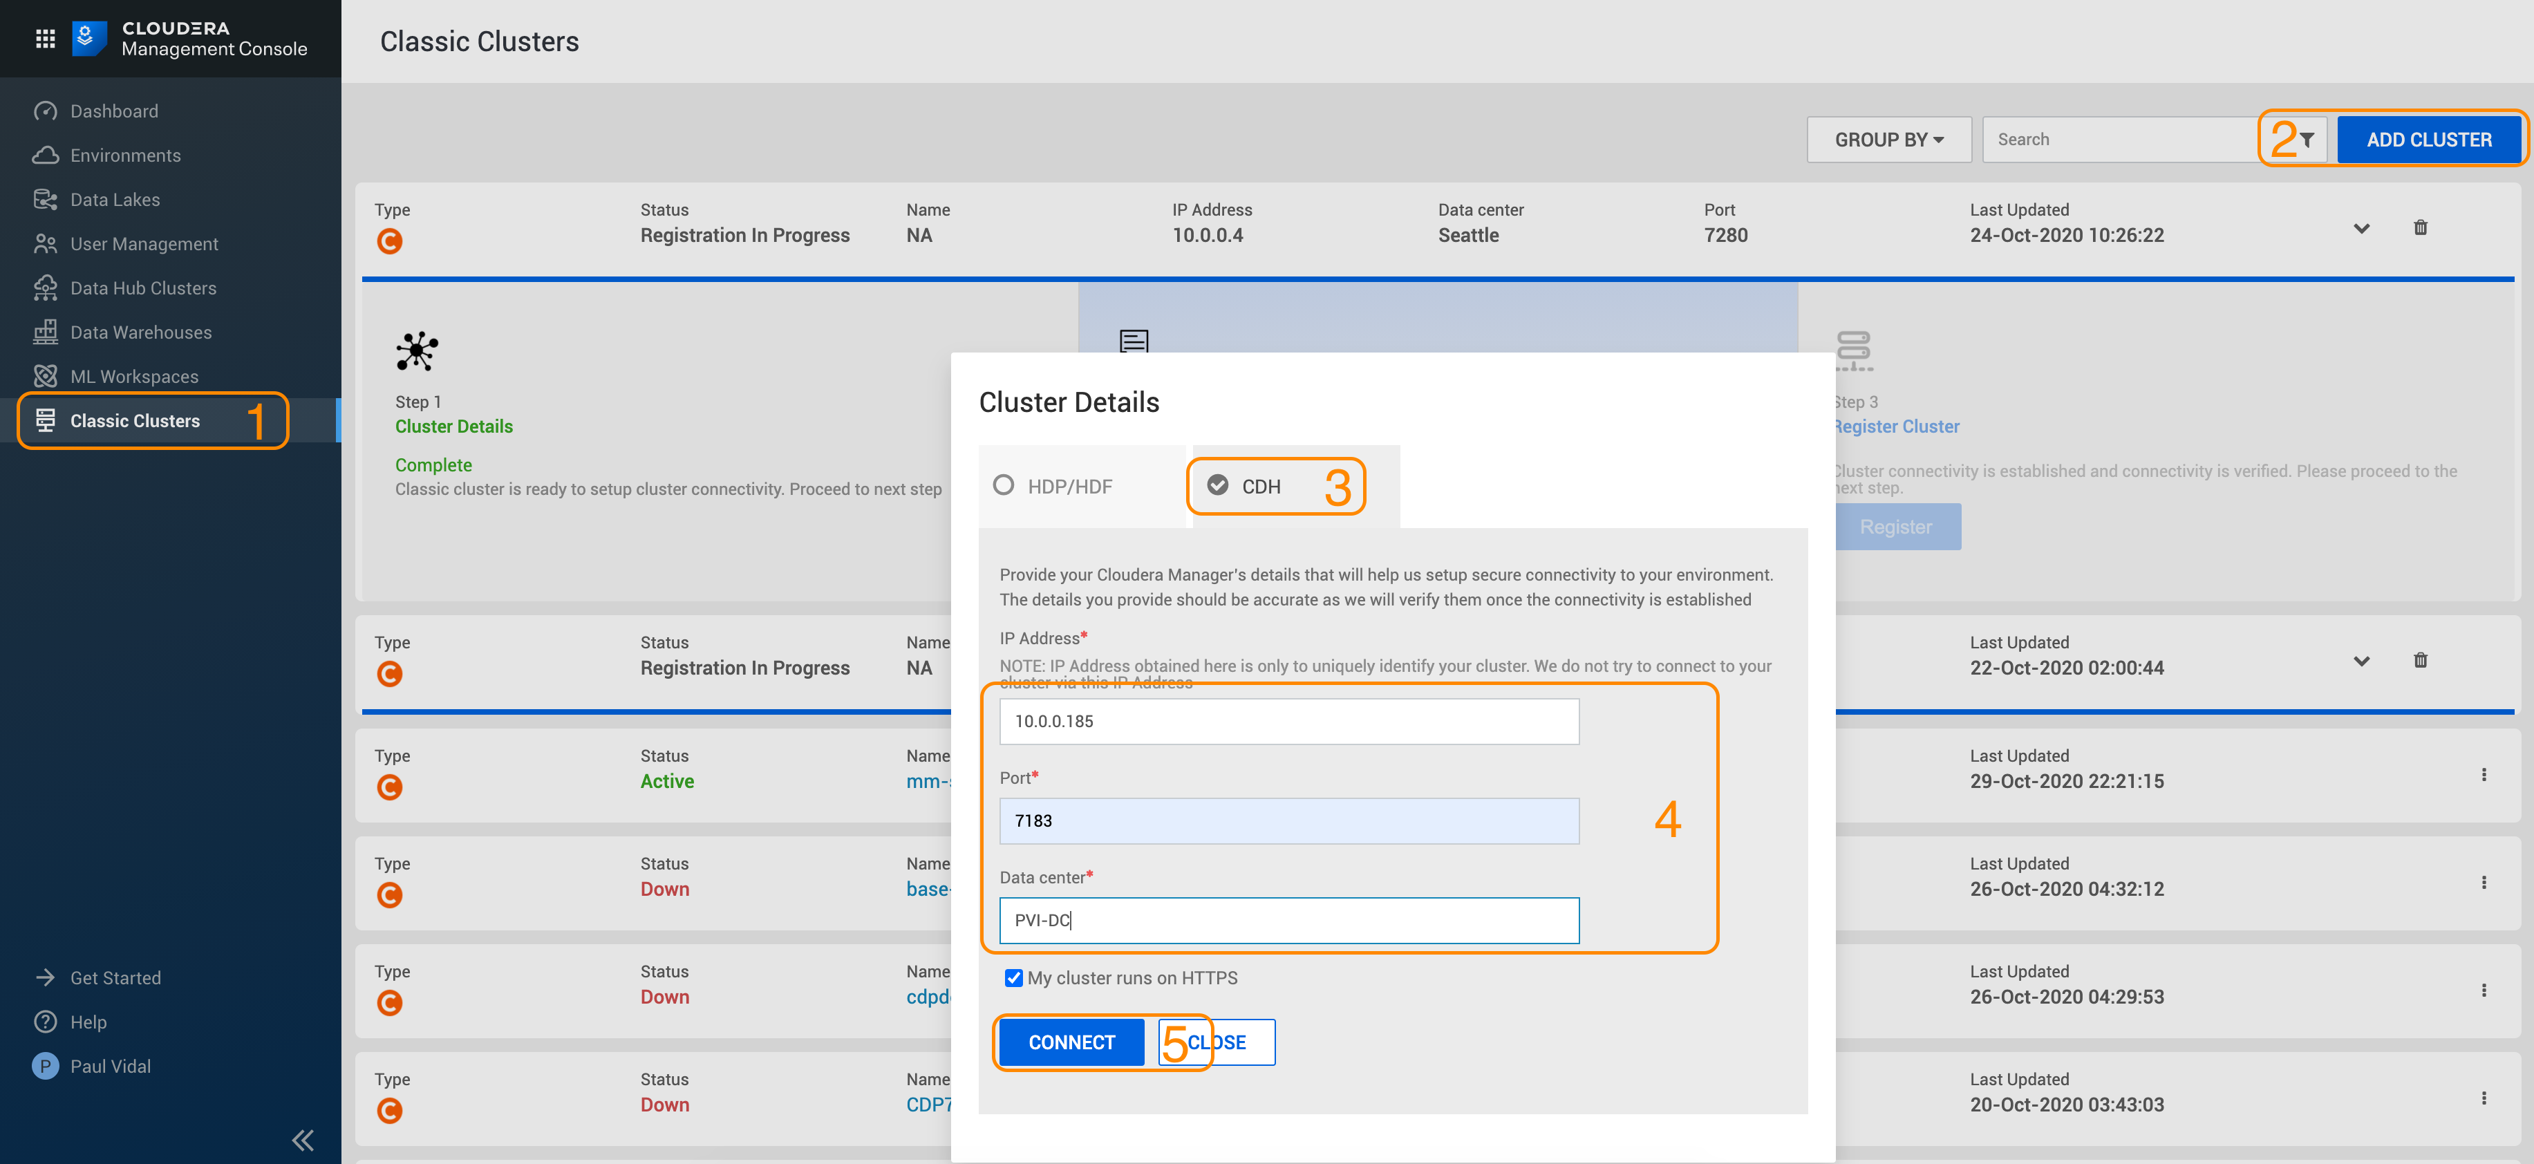Open the GROUP BY dropdown
The width and height of the screenshot is (2534, 1164).
pos(1888,139)
